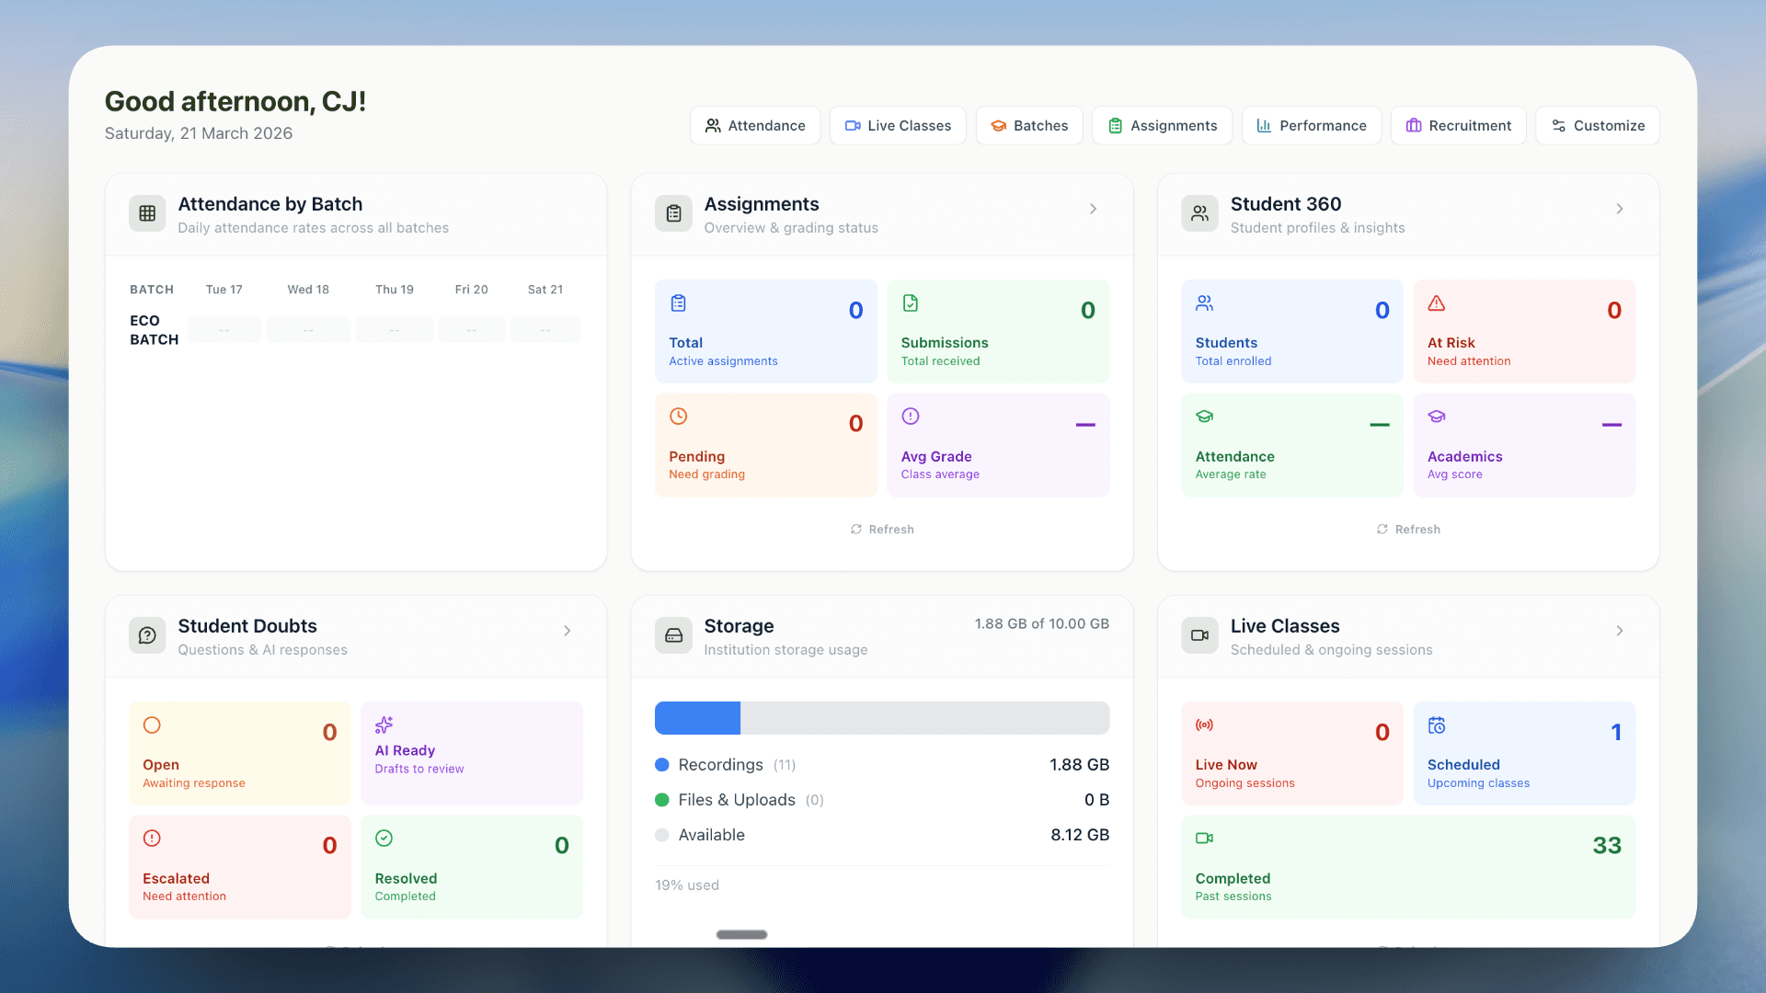Click the storage usage progress bar
1766x993 pixels.
tap(881, 718)
